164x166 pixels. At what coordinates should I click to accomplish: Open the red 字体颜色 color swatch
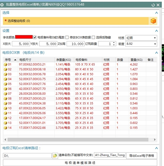click(x=24, y=37)
